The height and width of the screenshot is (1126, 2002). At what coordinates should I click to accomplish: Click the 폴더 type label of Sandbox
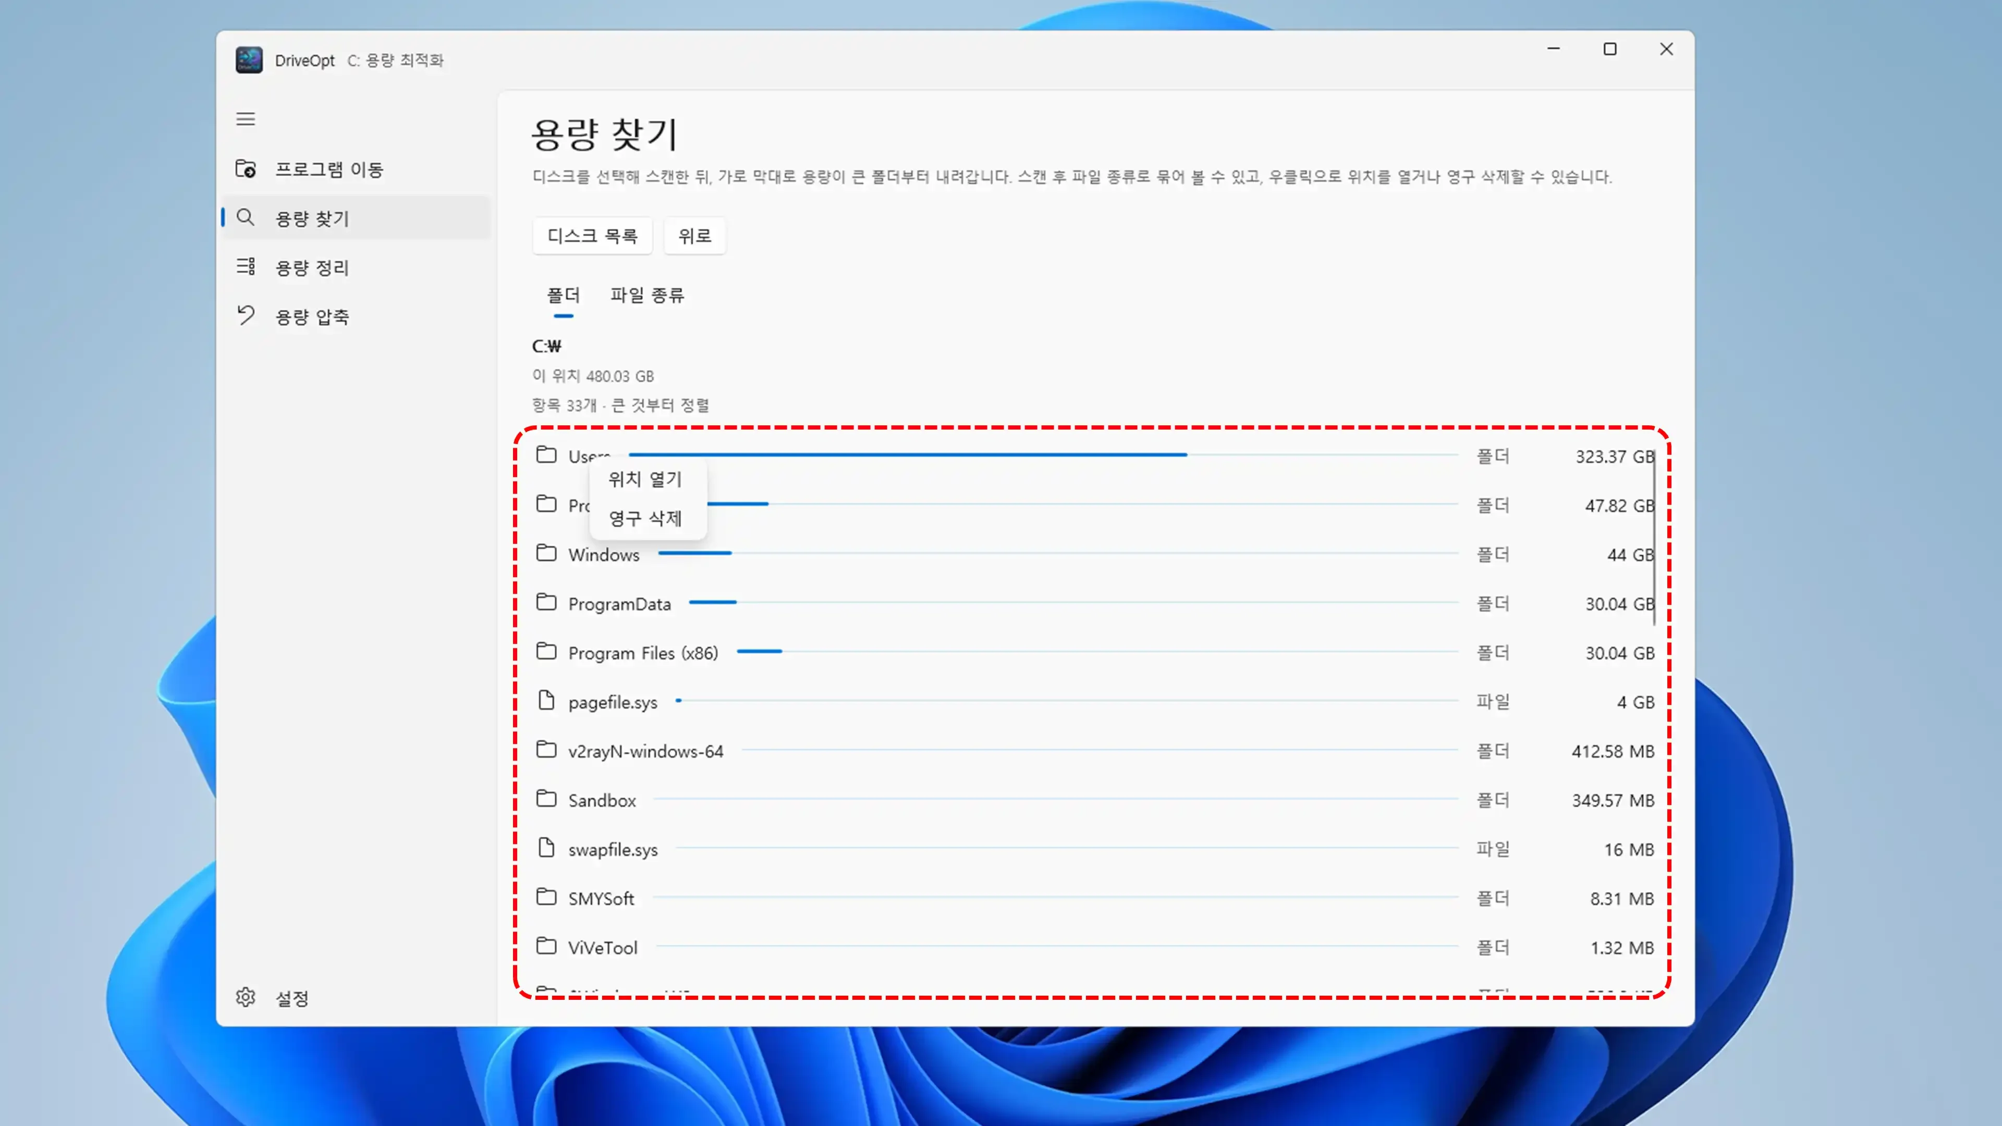tap(1493, 800)
